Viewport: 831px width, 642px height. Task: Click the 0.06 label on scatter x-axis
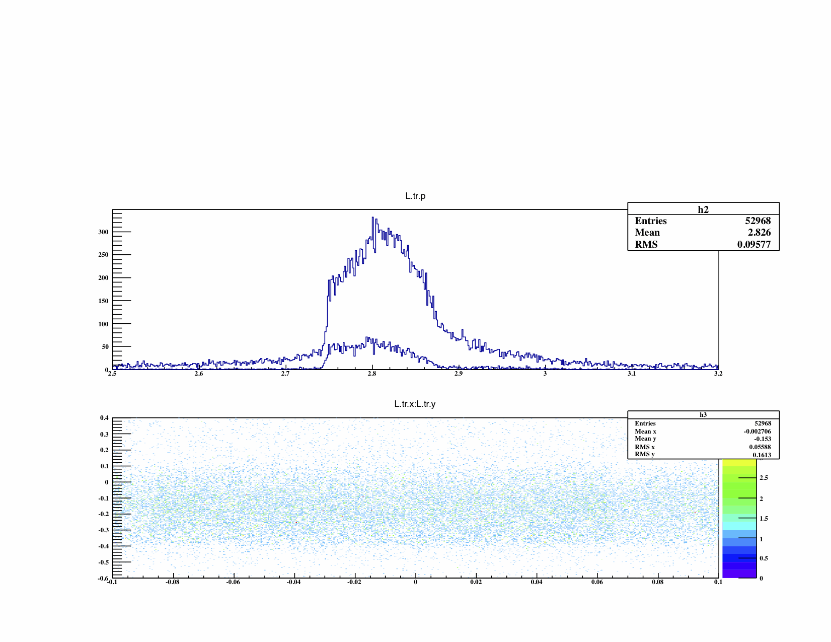pyautogui.click(x=597, y=582)
